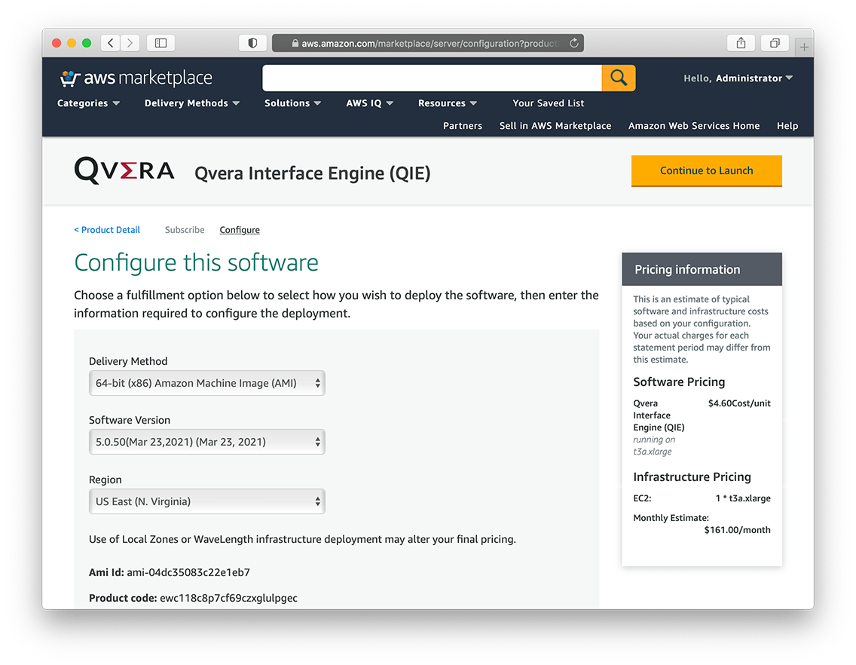
Task: Open the Region dropdown
Action: (206, 501)
